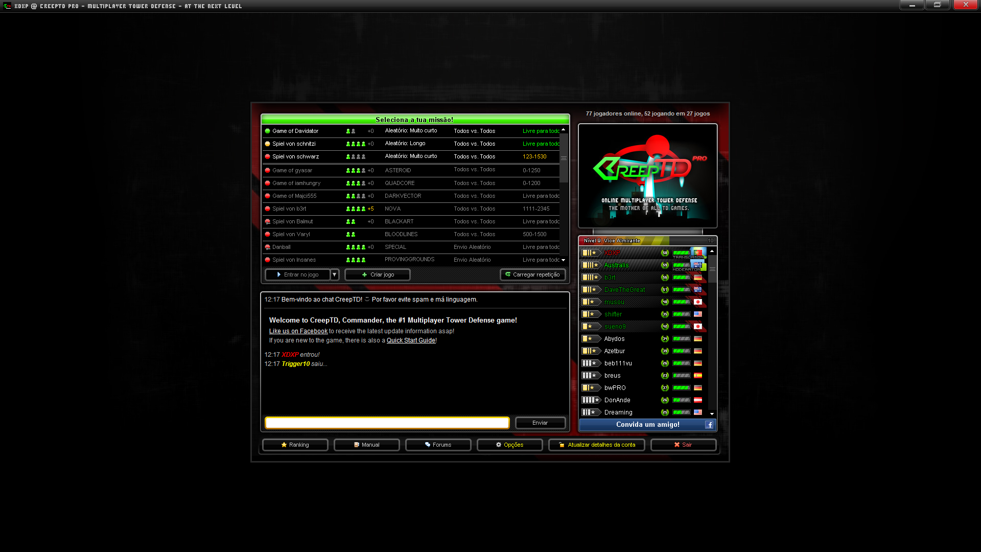Screen dimensions: 981x552
Task: Open the Forums button
Action: coord(438,445)
